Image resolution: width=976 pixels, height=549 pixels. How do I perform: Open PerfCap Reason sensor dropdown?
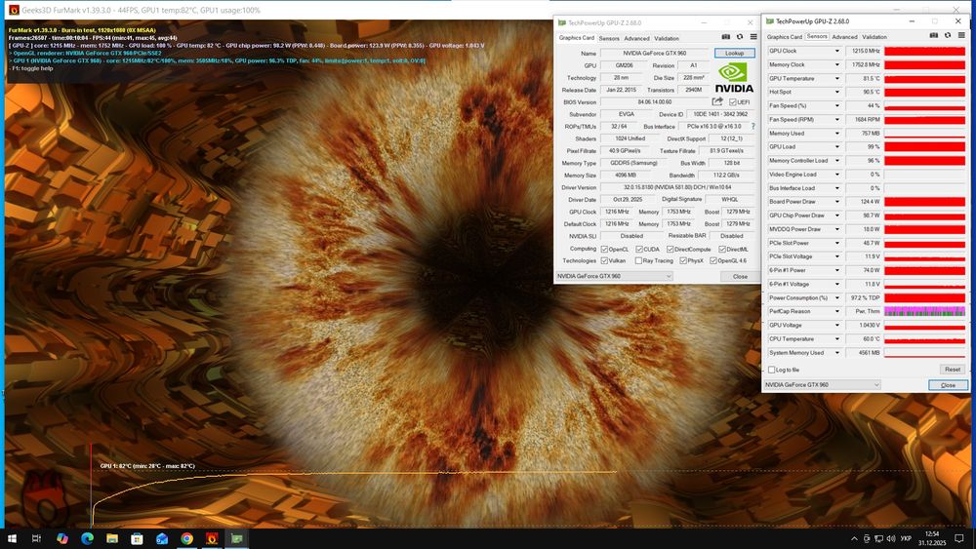[836, 311]
